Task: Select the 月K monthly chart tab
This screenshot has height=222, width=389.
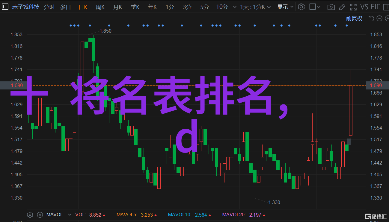Action: pyautogui.click(x=117, y=7)
